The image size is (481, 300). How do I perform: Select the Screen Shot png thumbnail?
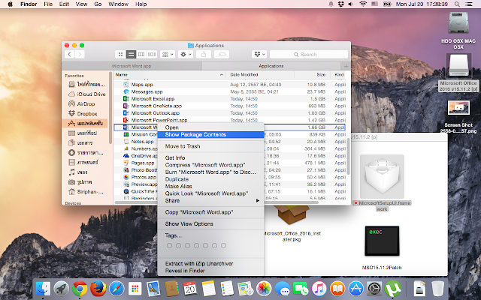[458, 108]
